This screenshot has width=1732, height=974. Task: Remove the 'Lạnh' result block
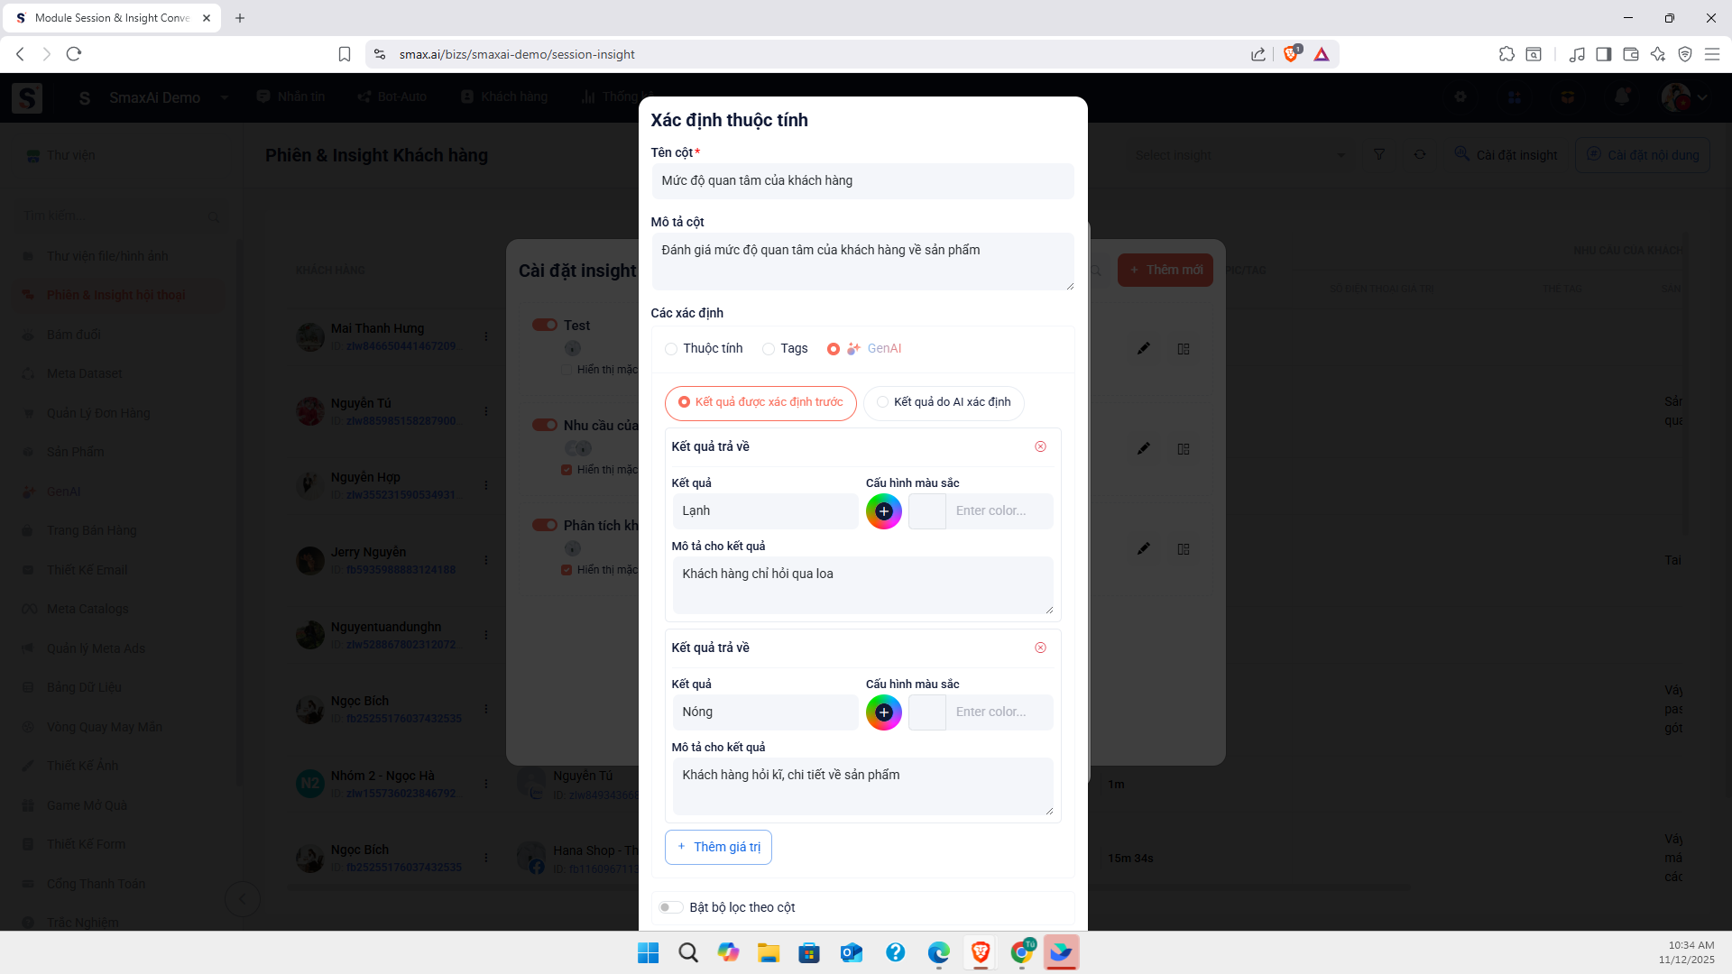pyautogui.click(x=1040, y=446)
